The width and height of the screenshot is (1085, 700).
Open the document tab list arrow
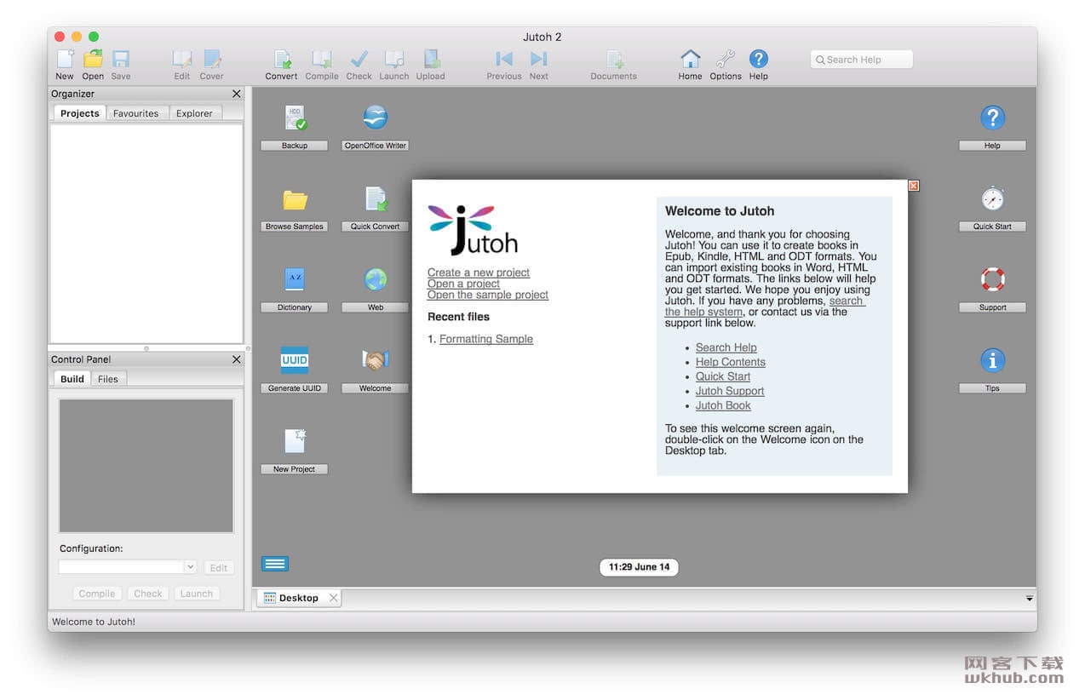tap(1030, 599)
